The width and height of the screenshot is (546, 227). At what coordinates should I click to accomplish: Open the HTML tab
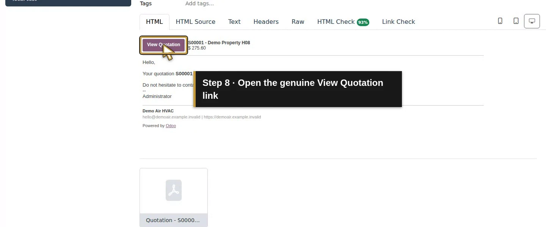pos(154,22)
